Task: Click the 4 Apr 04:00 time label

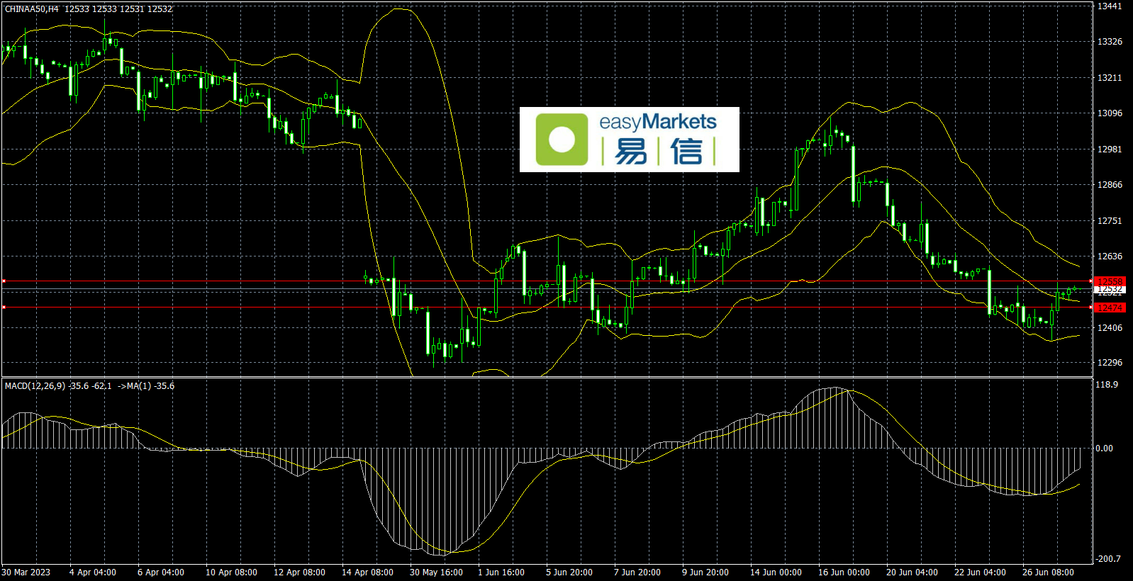Action: click(x=93, y=572)
